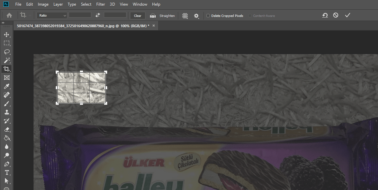Select the Paint Bucket tool

coord(7,138)
